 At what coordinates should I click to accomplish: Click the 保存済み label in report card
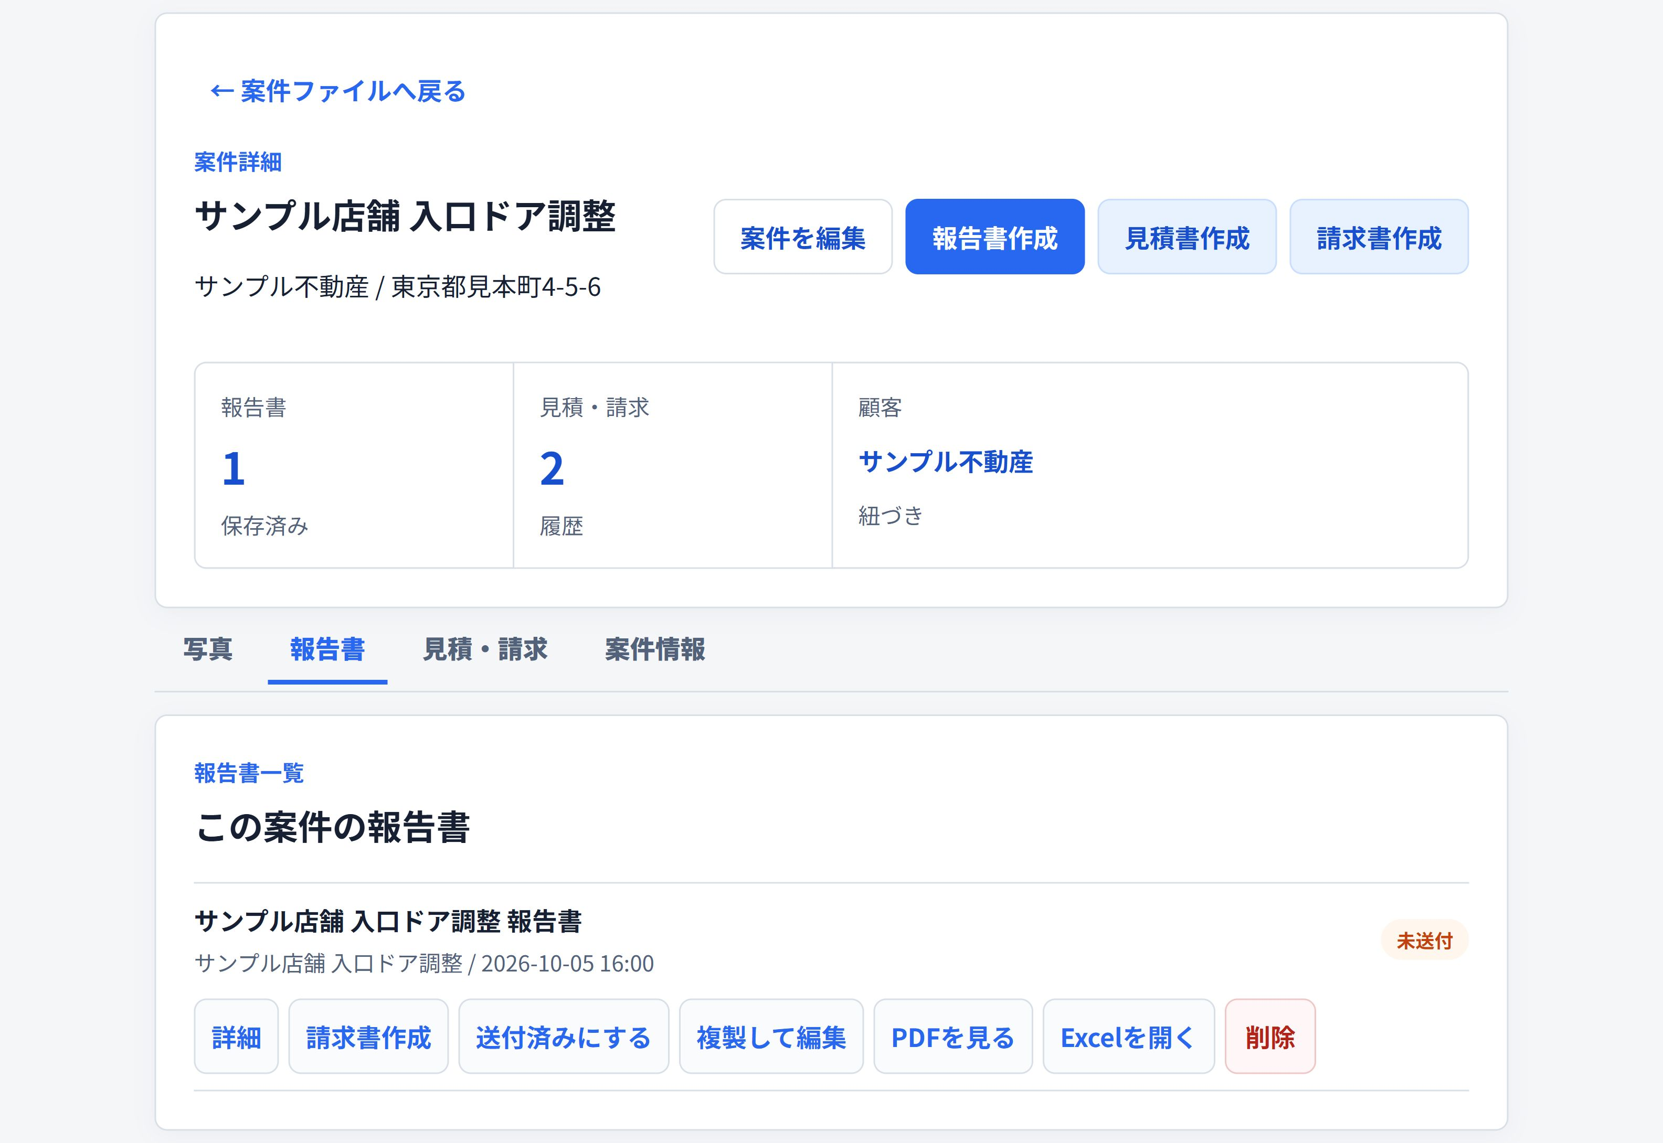(x=264, y=526)
